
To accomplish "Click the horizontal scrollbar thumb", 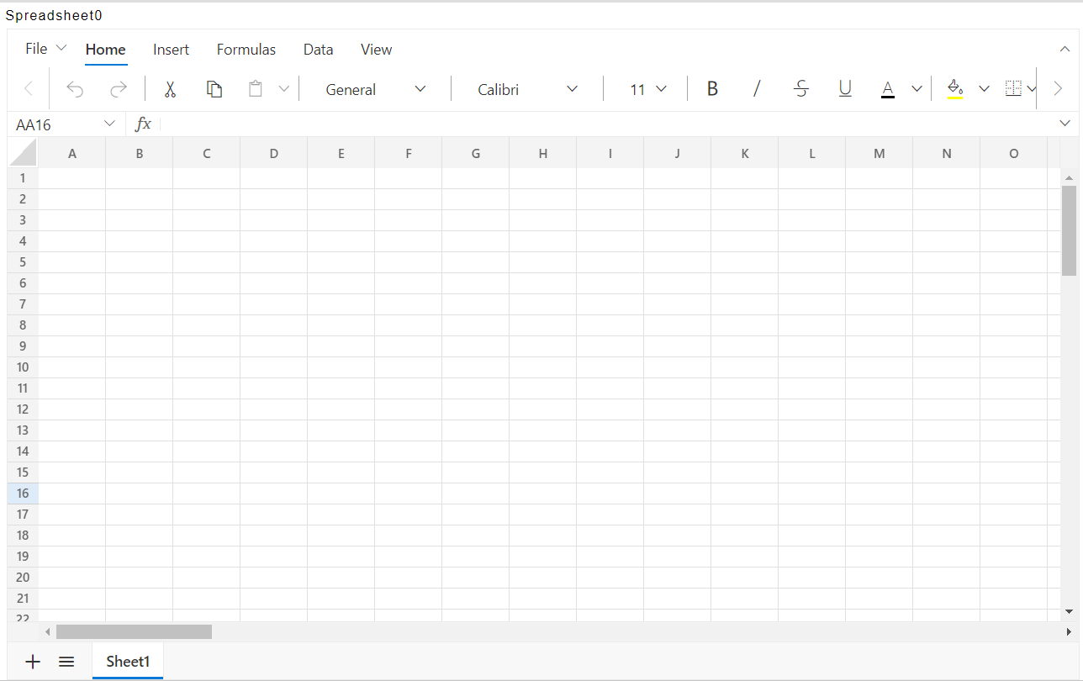I will (x=134, y=631).
